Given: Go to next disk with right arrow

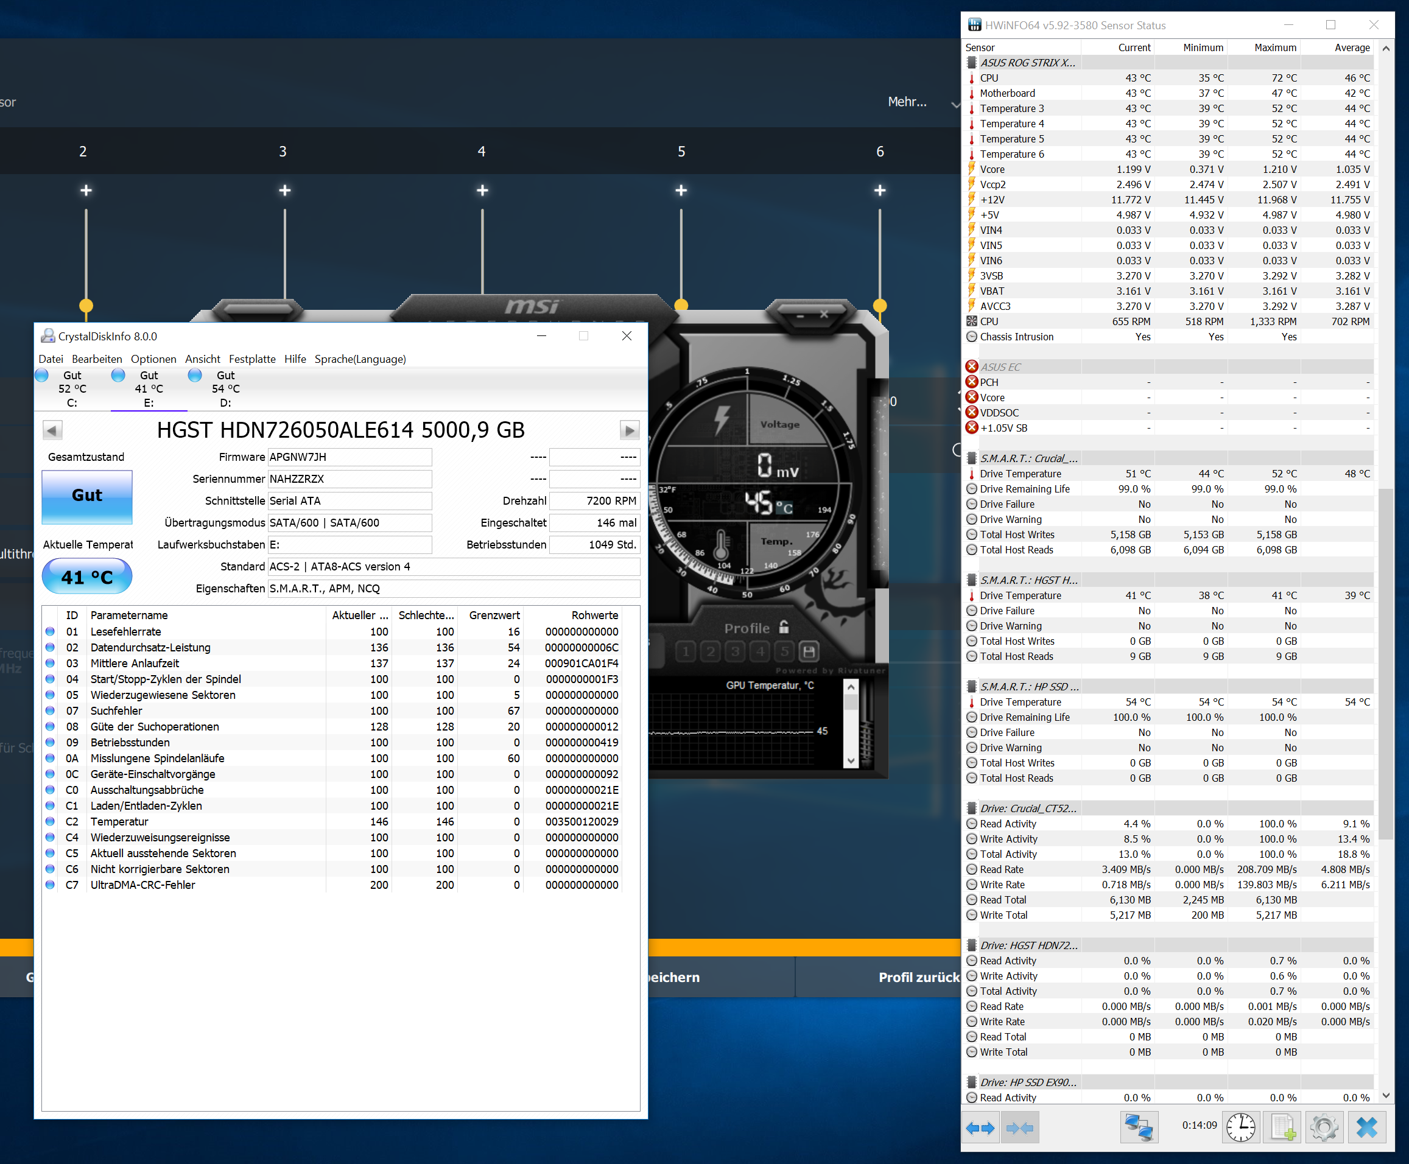Looking at the screenshot, I should coord(628,430).
